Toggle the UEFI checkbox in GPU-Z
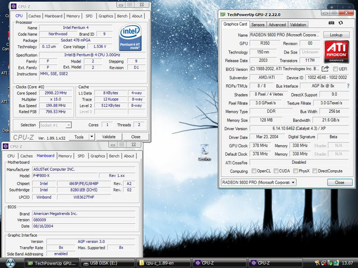This screenshot has height=268, width=358. pyautogui.click(x=335, y=69)
